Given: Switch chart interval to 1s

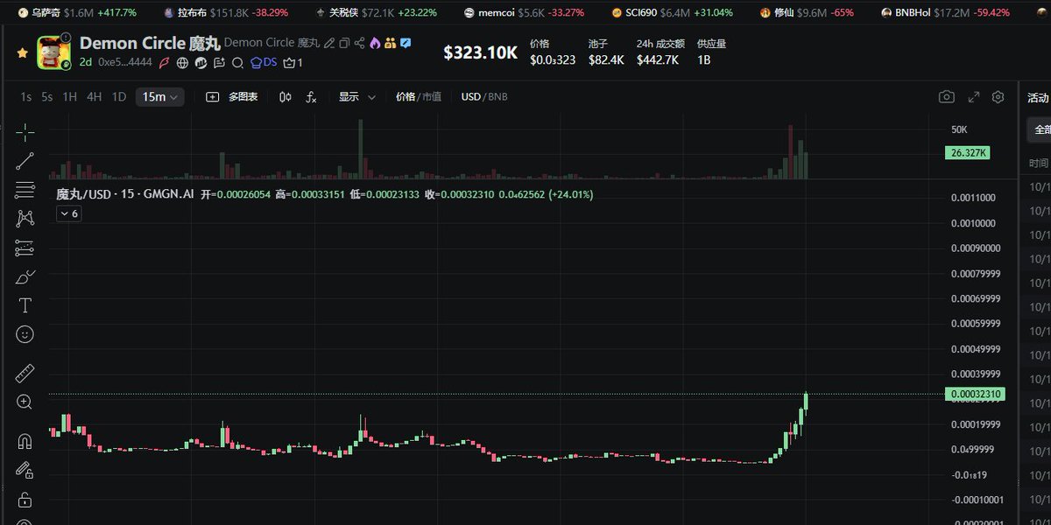Looking at the screenshot, I should click(x=26, y=97).
